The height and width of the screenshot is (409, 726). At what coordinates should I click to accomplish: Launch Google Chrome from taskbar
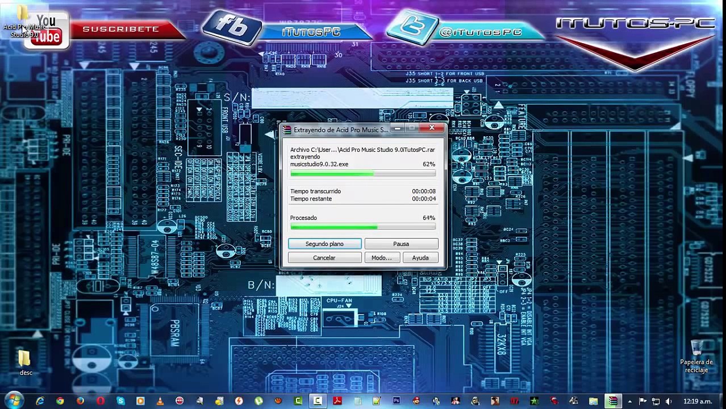tap(60, 401)
